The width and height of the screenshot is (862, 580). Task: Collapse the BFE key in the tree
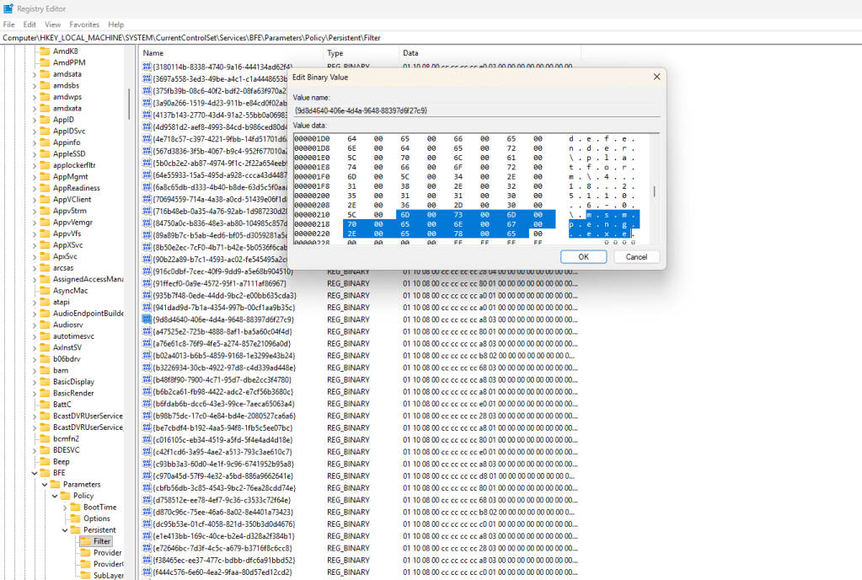pos(34,473)
